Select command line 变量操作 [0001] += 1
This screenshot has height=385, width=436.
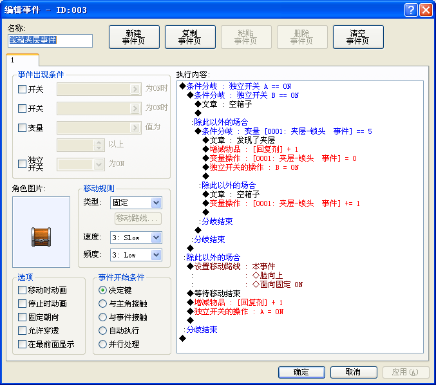pos(281,203)
